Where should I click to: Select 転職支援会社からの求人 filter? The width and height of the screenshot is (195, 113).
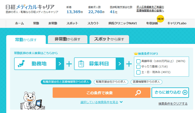tap(111, 82)
